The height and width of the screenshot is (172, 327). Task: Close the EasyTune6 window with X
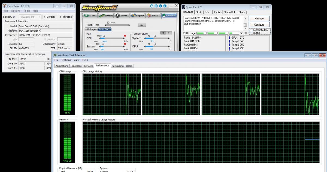point(176,5)
